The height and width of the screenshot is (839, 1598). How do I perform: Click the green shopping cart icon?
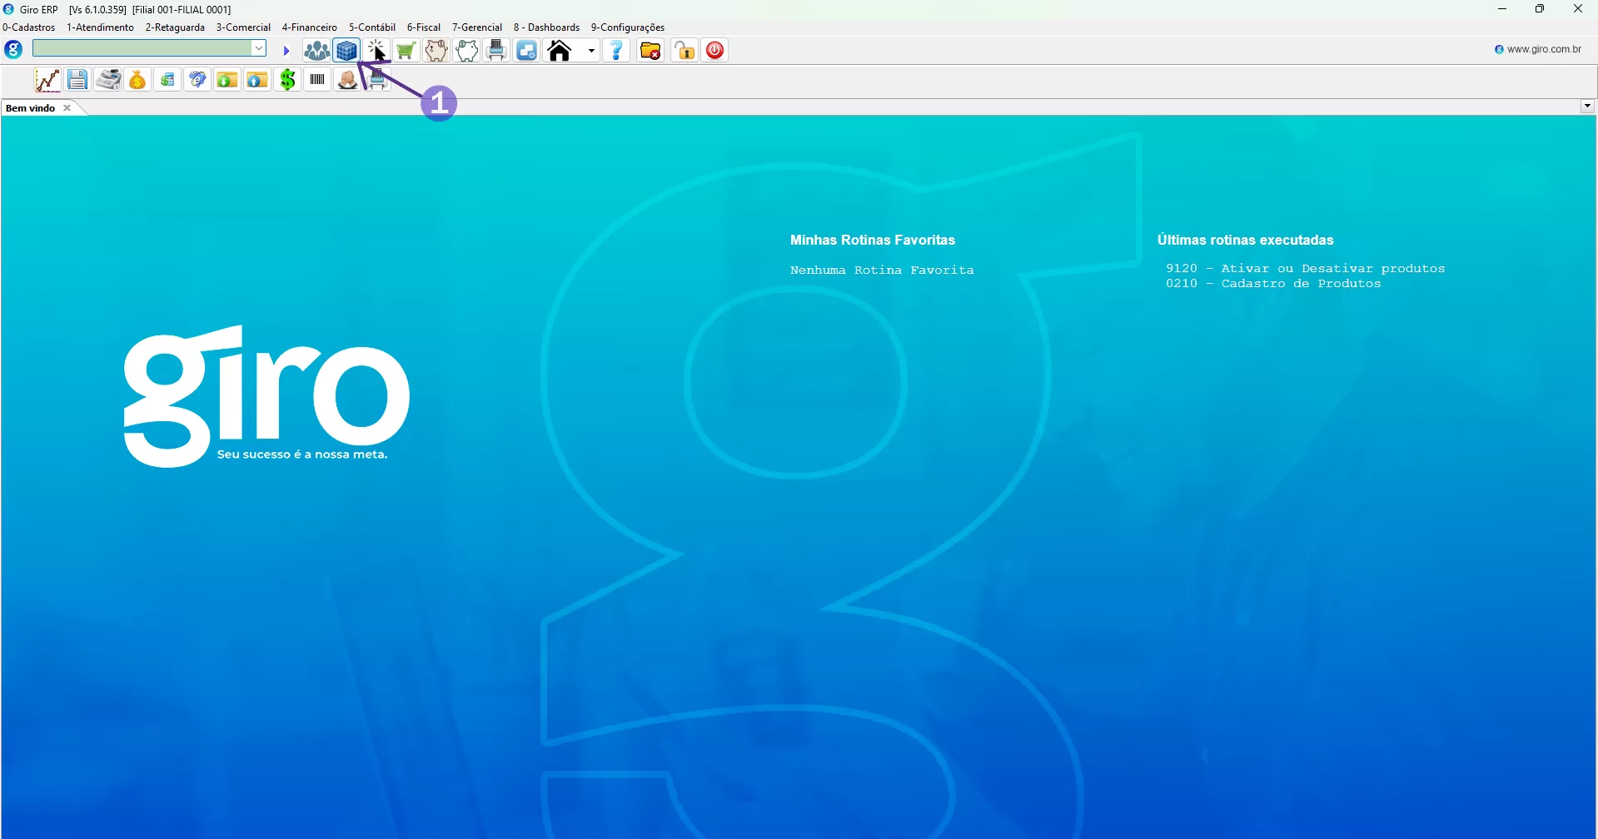click(x=406, y=51)
